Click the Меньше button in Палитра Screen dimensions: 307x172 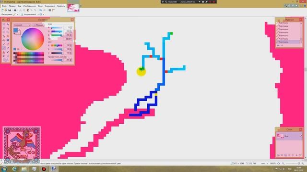pos(38,25)
